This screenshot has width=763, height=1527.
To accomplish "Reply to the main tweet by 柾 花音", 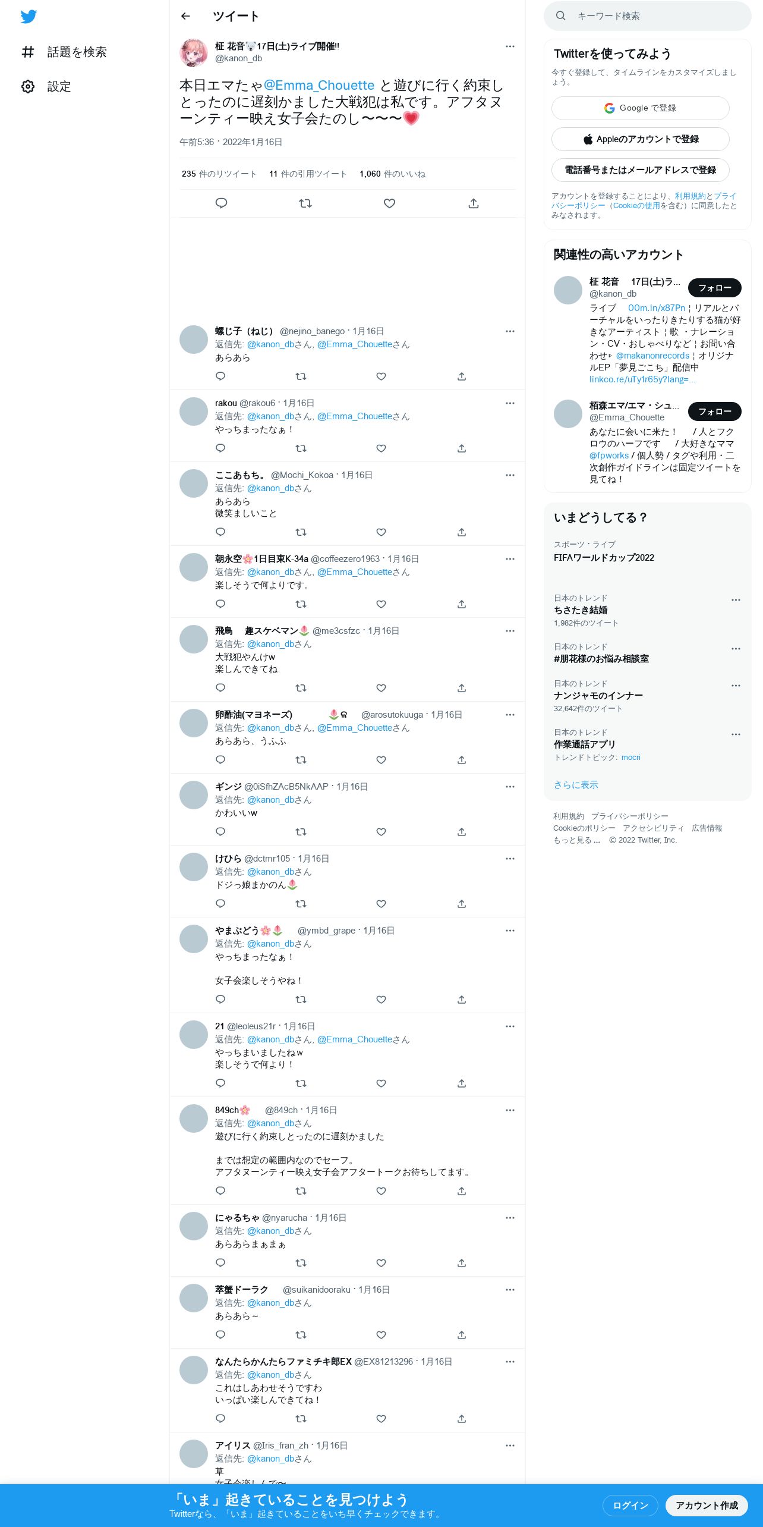I will 221,203.
